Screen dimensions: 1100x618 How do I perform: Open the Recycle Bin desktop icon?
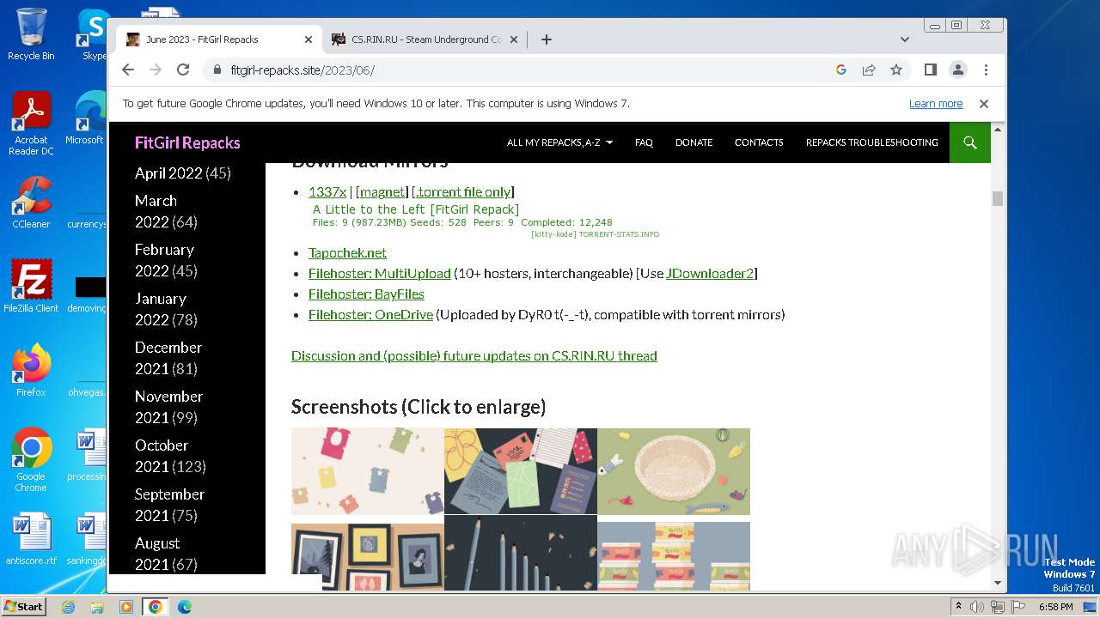31,34
